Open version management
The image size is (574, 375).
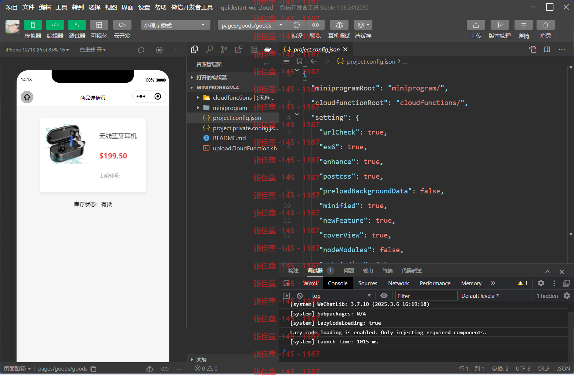pyautogui.click(x=500, y=25)
